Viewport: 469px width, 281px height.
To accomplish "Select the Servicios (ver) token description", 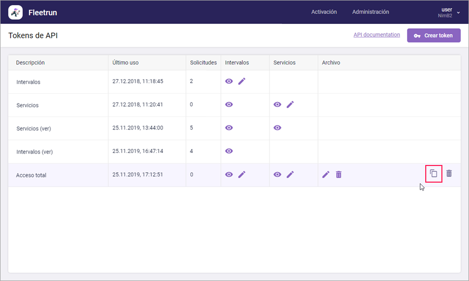I will pos(34,129).
